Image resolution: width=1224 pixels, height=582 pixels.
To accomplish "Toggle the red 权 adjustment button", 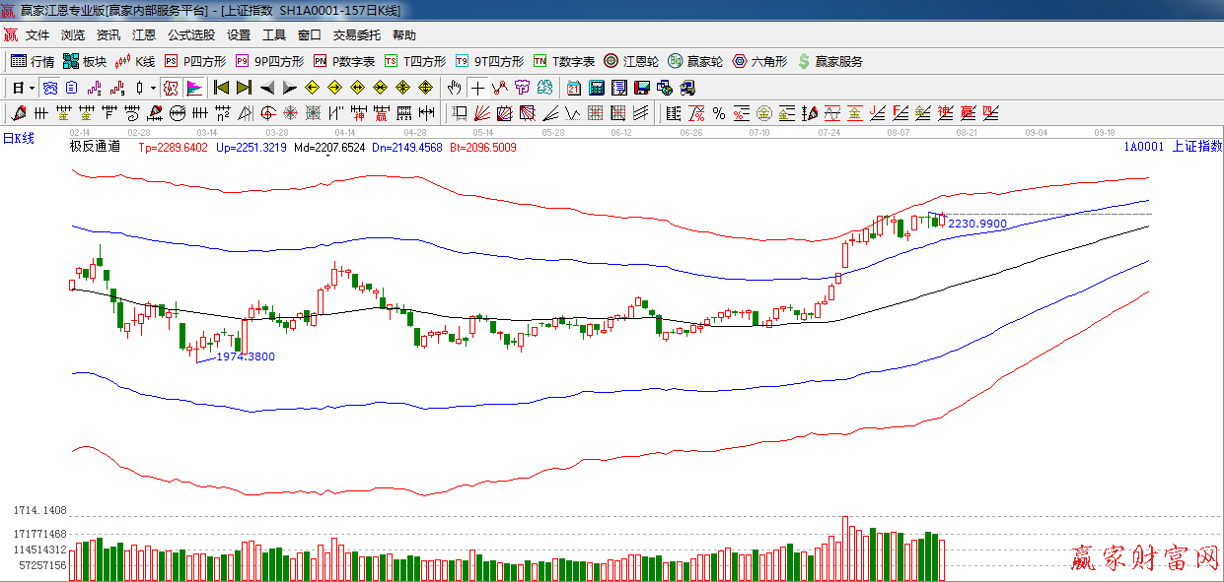I will (x=171, y=88).
